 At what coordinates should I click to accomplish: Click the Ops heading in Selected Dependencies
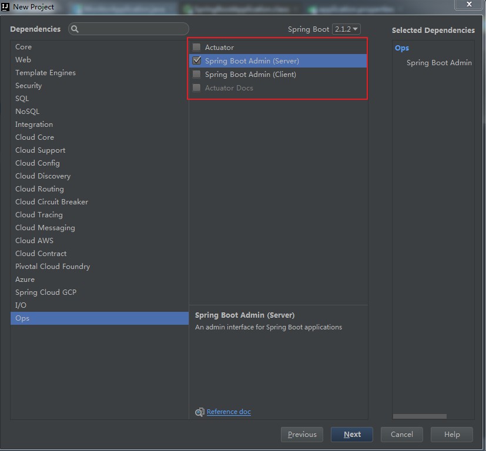point(402,48)
